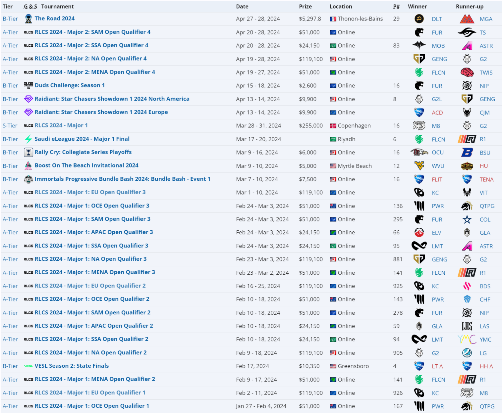Click Team Secret logo beside TS
The image size is (502, 413).
click(467, 32)
